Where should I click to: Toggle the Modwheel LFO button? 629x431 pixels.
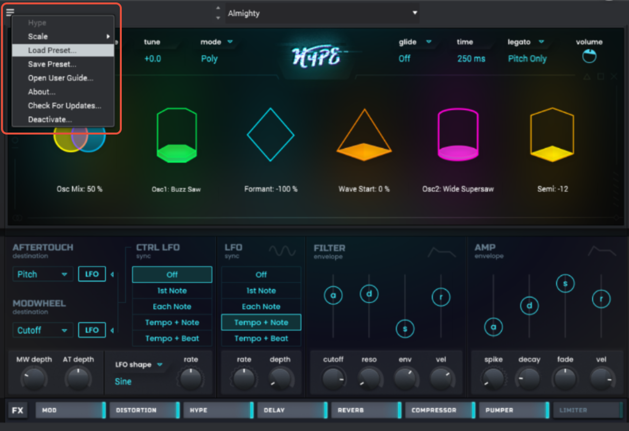[92, 330]
